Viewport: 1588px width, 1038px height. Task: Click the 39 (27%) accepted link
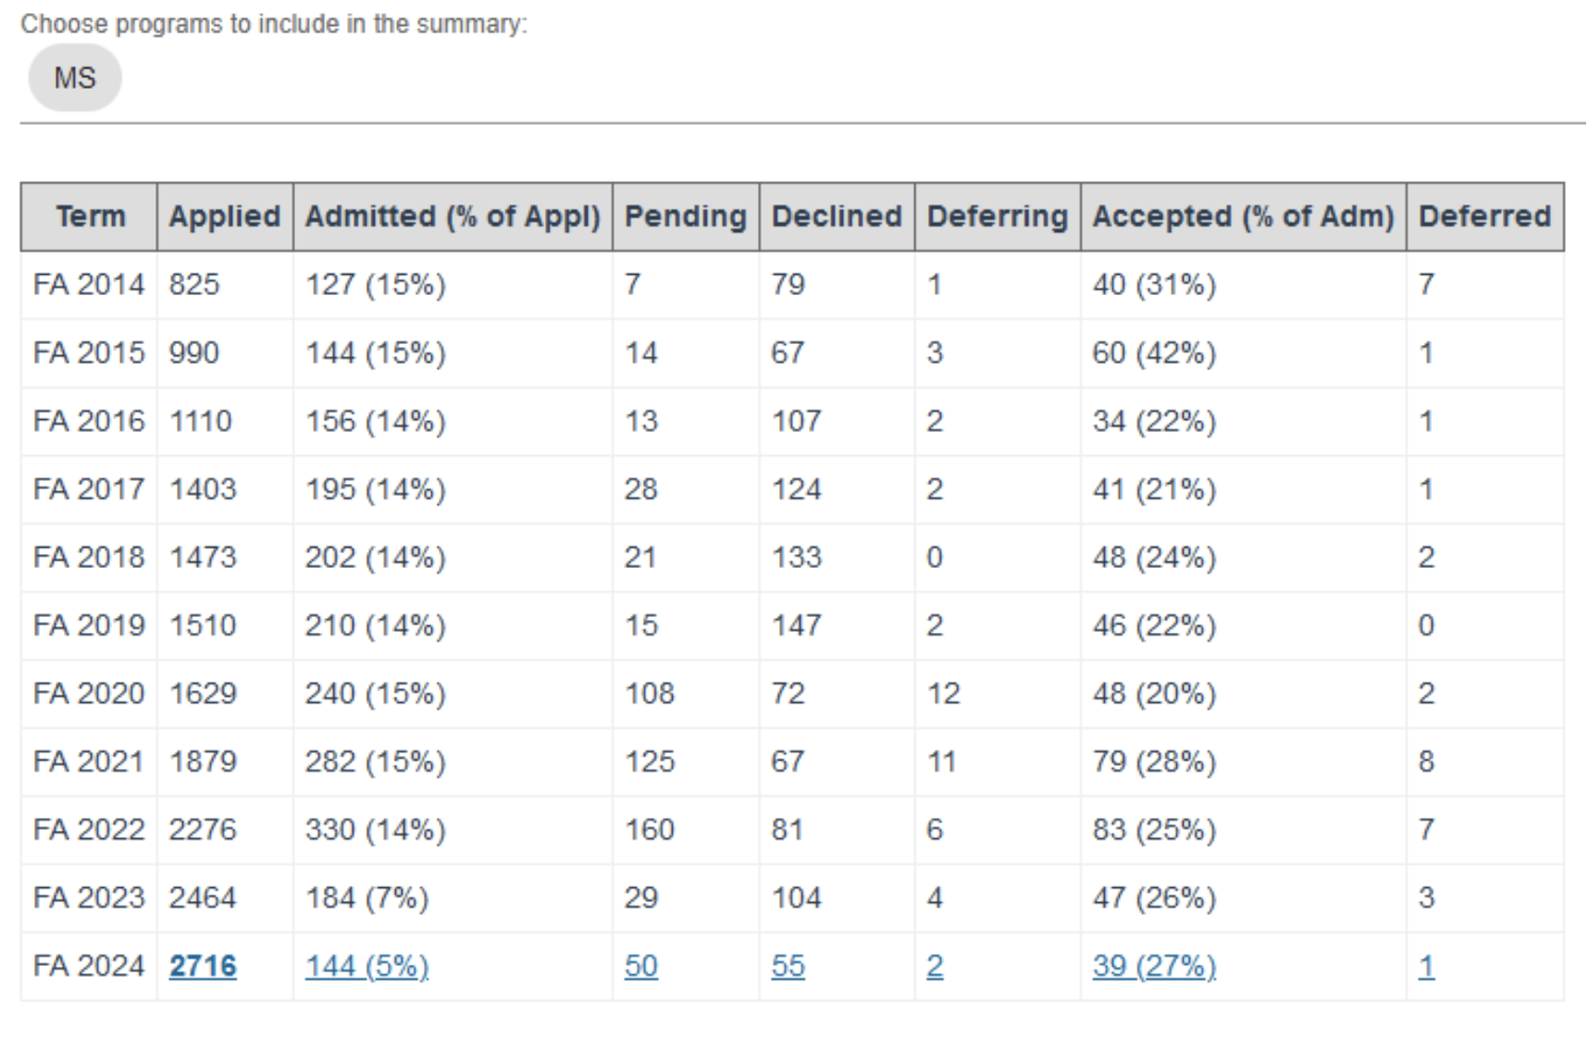pyautogui.click(x=1153, y=965)
